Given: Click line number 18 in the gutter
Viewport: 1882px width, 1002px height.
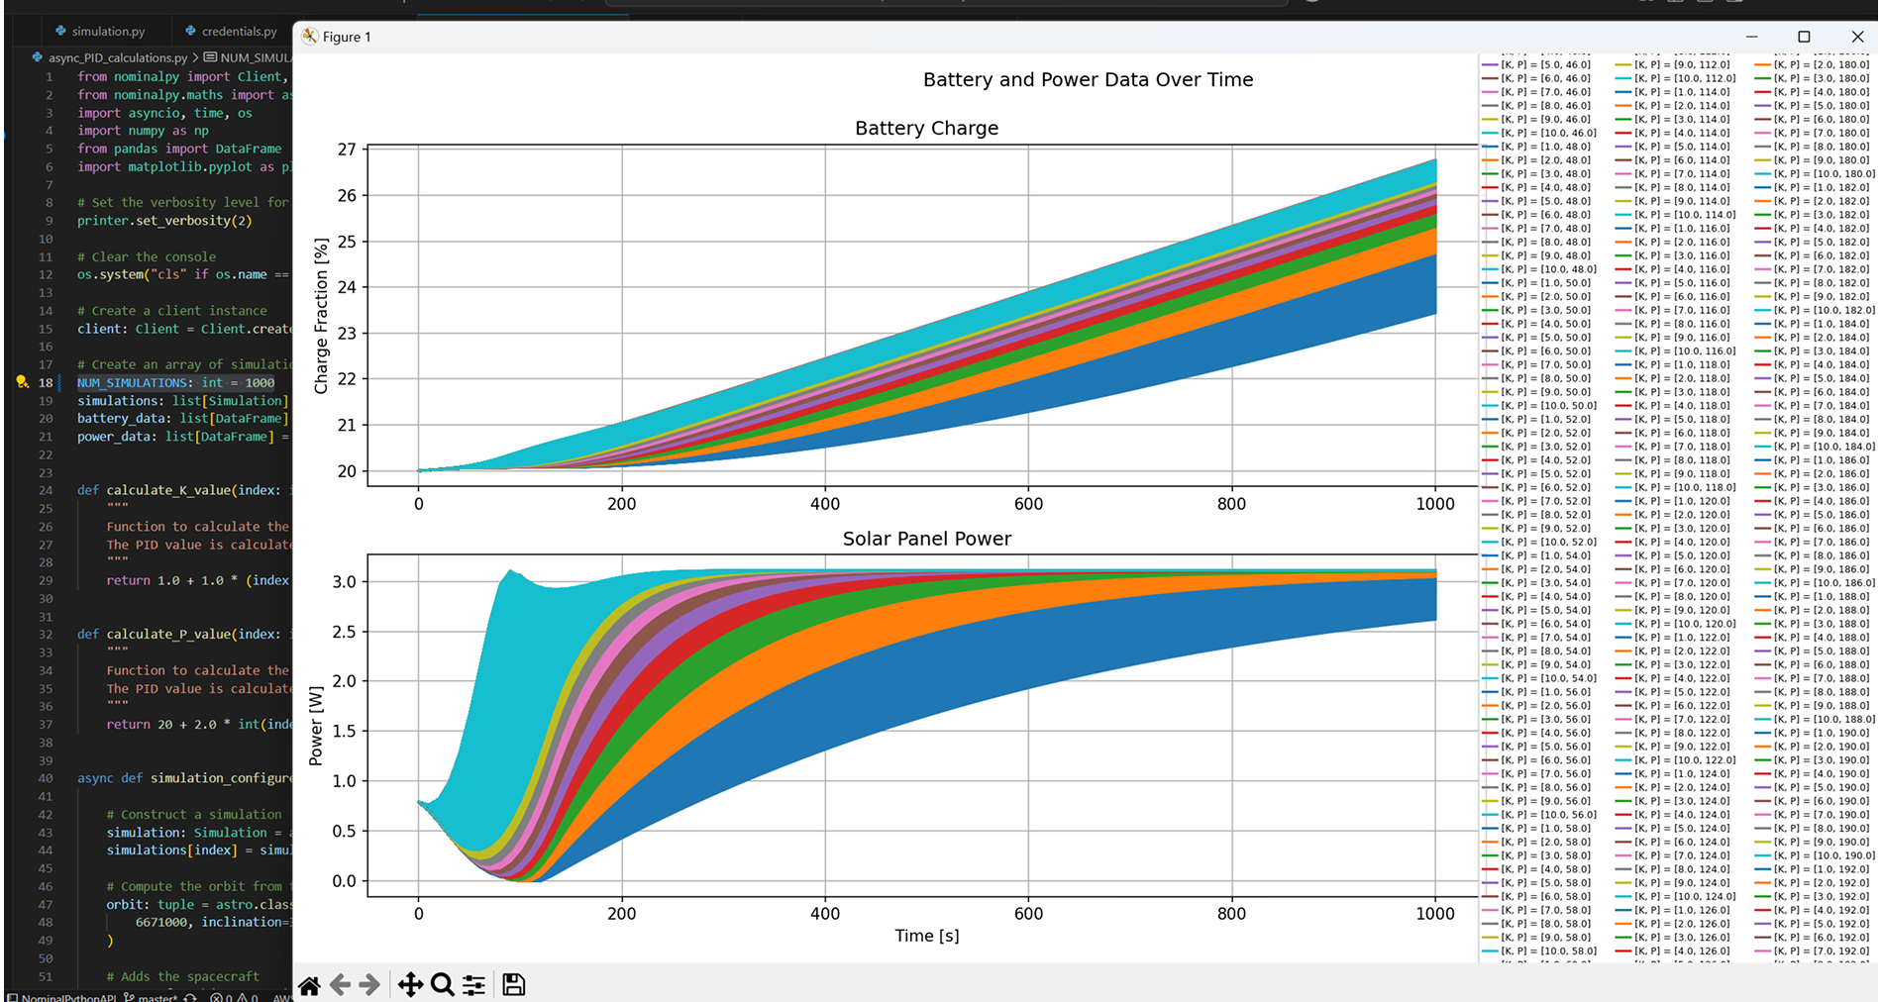Looking at the screenshot, I should click(46, 382).
